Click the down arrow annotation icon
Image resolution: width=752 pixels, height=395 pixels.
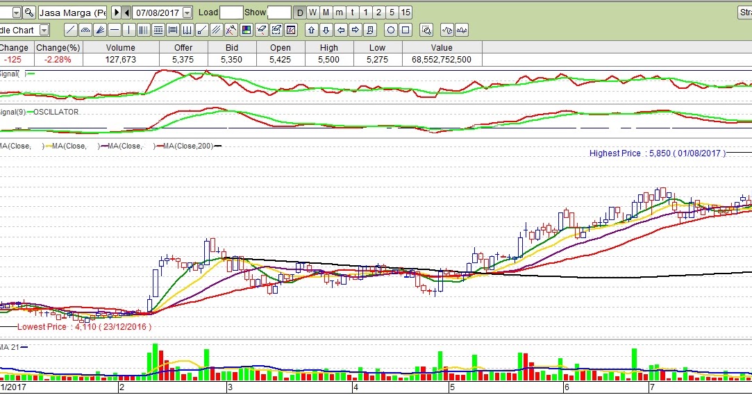326,31
